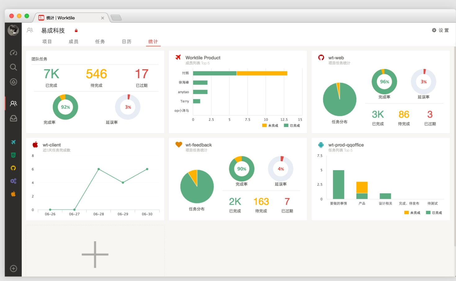Image resolution: width=456 pixels, height=281 pixels.
Task: Click the circled plus at sidebar bottom
Action: click(x=13, y=269)
